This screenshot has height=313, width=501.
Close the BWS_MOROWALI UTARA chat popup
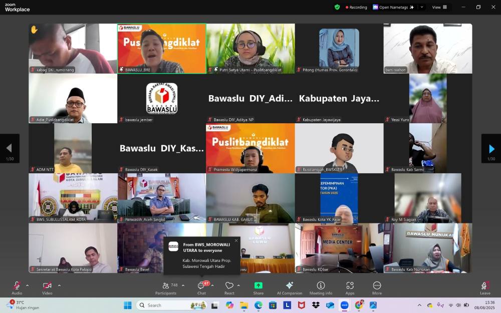coord(236,240)
